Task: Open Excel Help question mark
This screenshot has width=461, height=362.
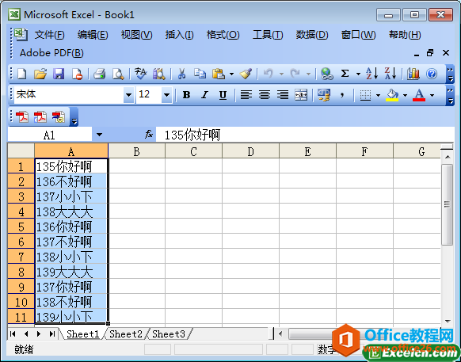Action: pyautogui.click(x=432, y=74)
